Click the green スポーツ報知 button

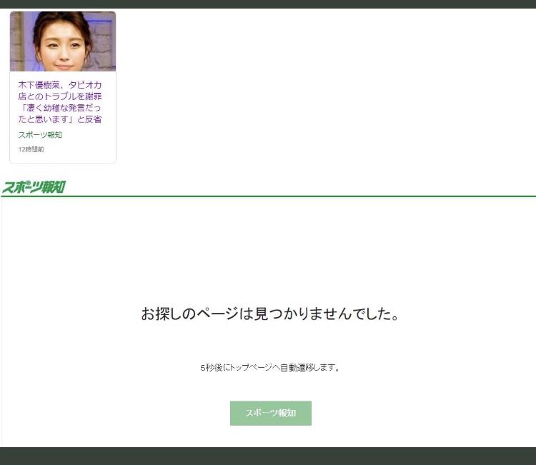click(x=270, y=413)
